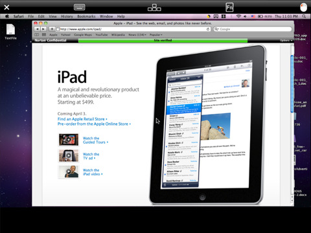Open the Norton toolbar Options dropdown

pyautogui.click(x=286, y=40)
